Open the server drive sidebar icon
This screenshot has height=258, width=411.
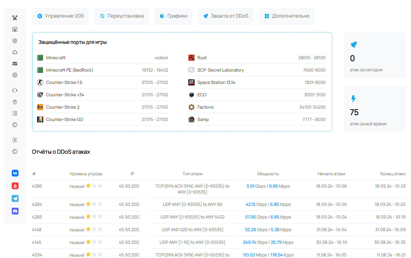(15, 64)
